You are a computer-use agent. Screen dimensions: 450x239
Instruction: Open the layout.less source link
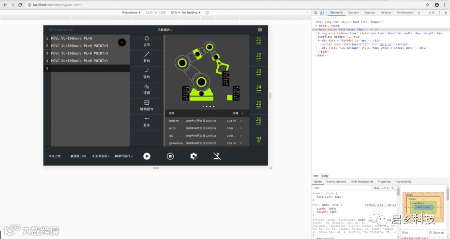[x=380, y=205]
